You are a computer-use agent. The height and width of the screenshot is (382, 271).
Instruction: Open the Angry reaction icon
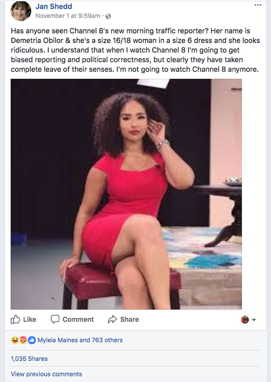point(23,340)
